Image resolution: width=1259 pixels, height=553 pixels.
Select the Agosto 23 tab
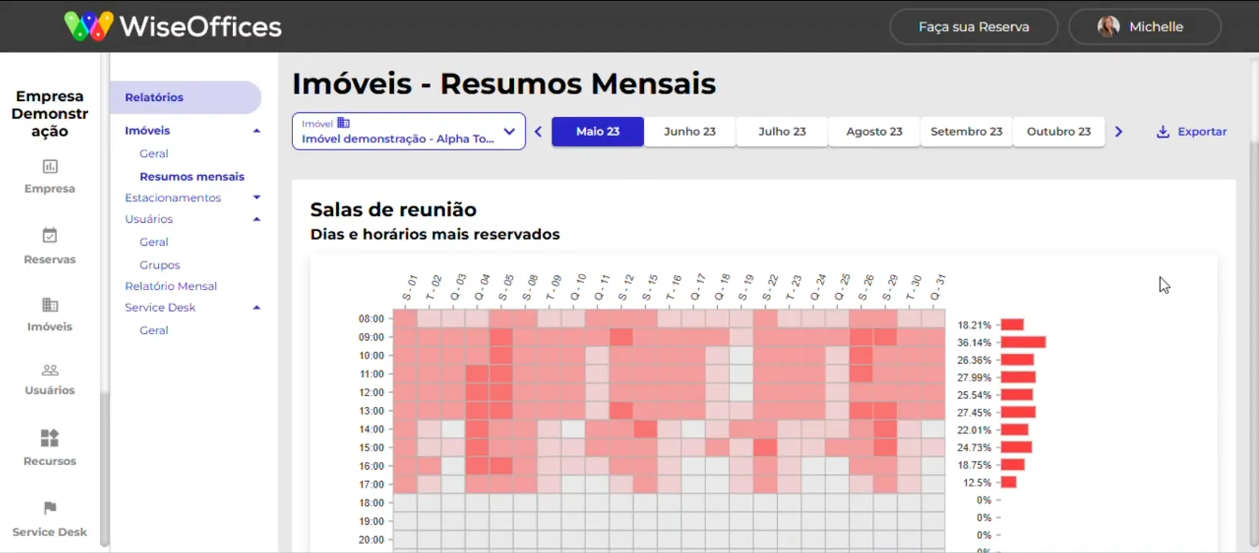(x=874, y=132)
